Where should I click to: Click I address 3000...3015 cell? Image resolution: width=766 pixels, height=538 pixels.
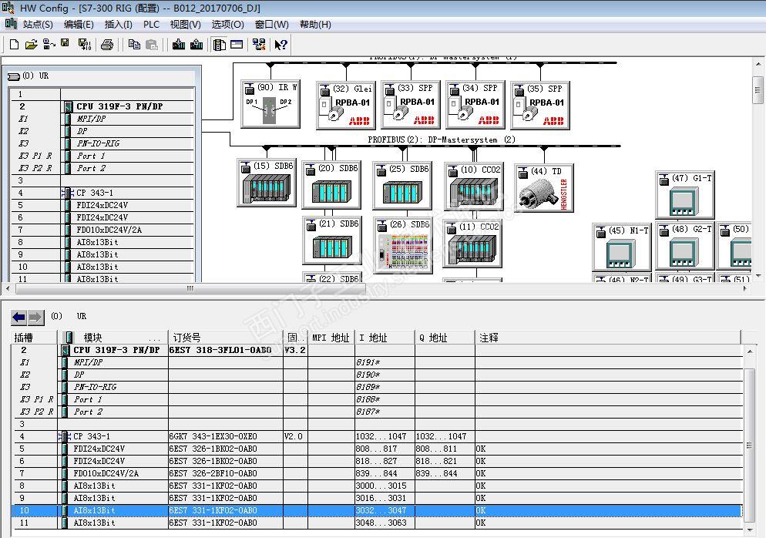point(385,486)
